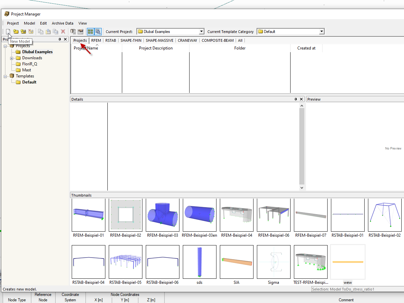The height and width of the screenshot is (303, 404).
Task: Select the Mast folder in tree
Action: [27, 70]
